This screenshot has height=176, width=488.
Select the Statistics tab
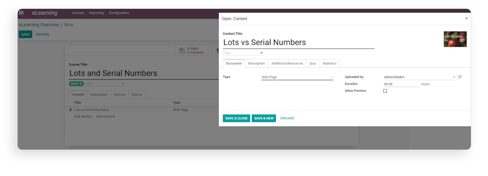pyautogui.click(x=329, y=64)
